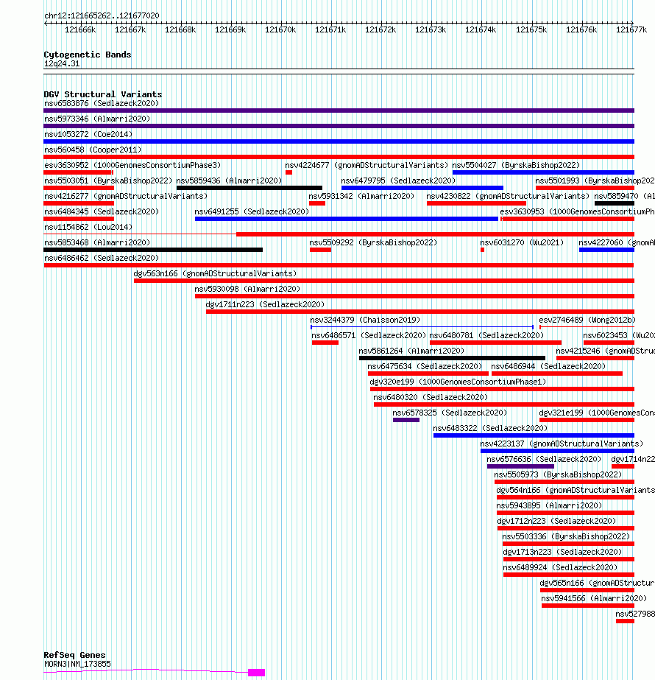The image size is (655, 680).
Task: Click nsv5503336 (ByrskaBishop2022) label
Action: click(x=566, y=537)
